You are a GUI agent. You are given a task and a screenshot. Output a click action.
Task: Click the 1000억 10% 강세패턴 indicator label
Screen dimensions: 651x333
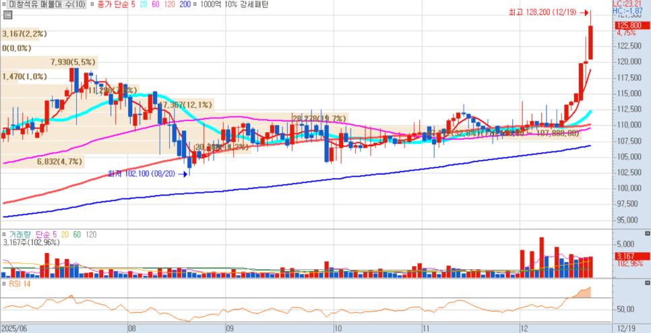234,5
